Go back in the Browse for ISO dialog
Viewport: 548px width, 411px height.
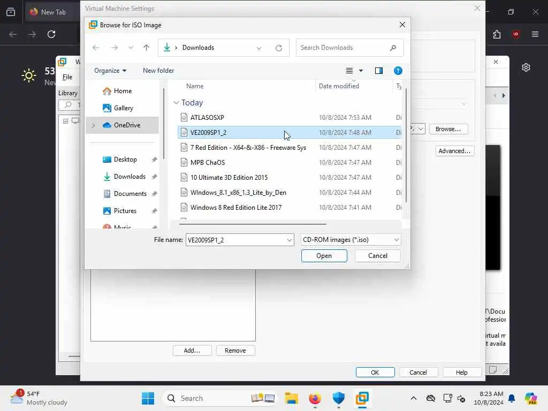click(x=96, y=48)
